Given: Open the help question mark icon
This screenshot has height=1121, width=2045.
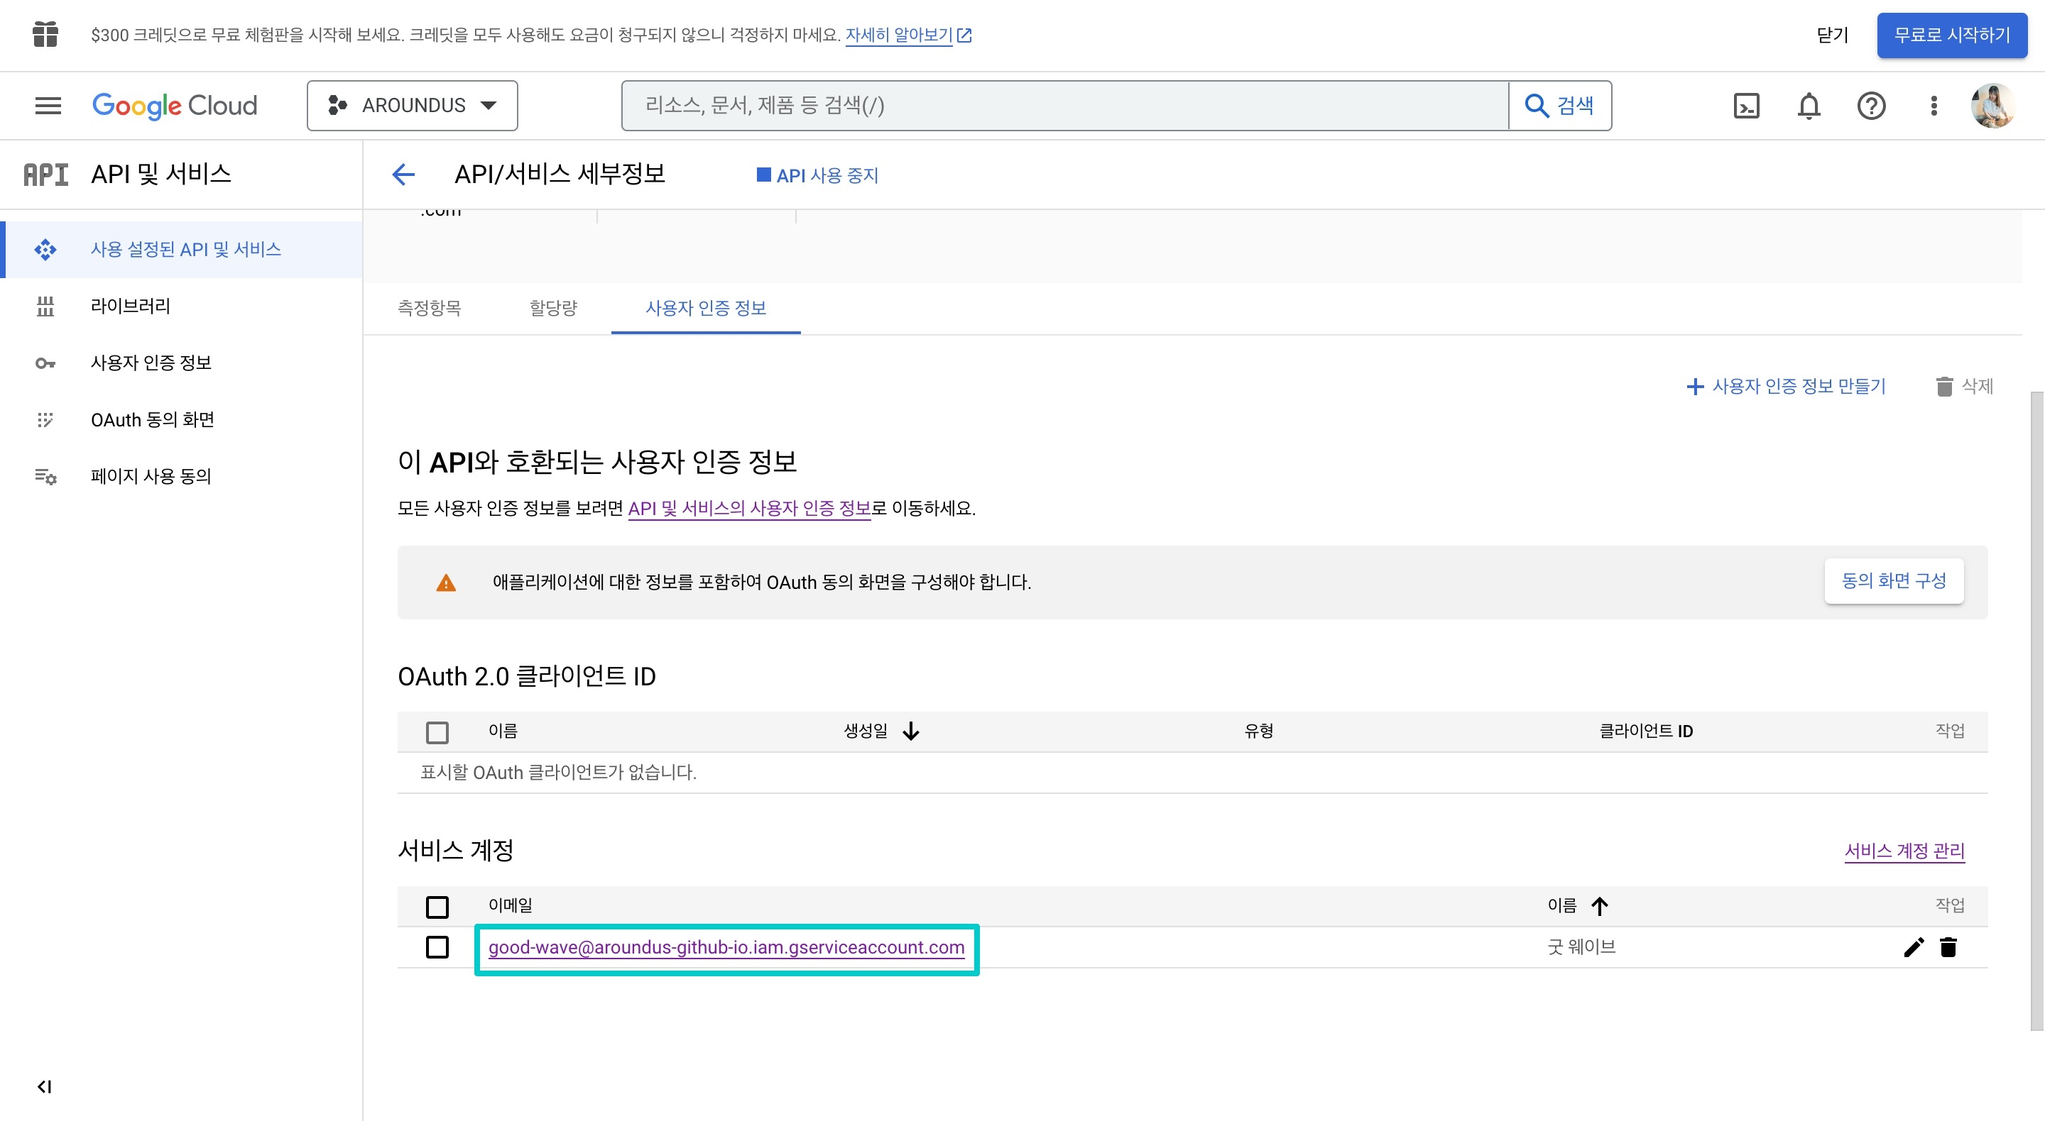Looking at the screenshot, I should point(1871,106).
